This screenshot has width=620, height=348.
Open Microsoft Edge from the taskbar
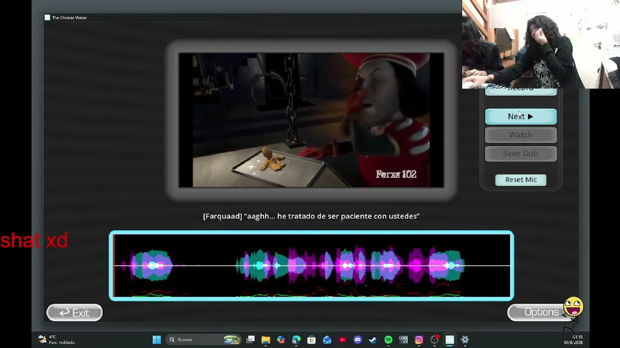point(296,340)
